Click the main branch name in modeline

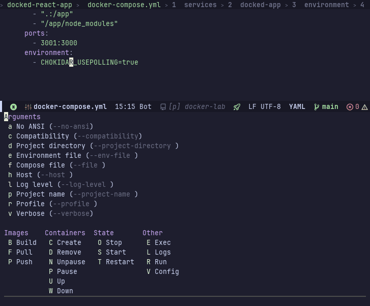click(x=330, y=107)
